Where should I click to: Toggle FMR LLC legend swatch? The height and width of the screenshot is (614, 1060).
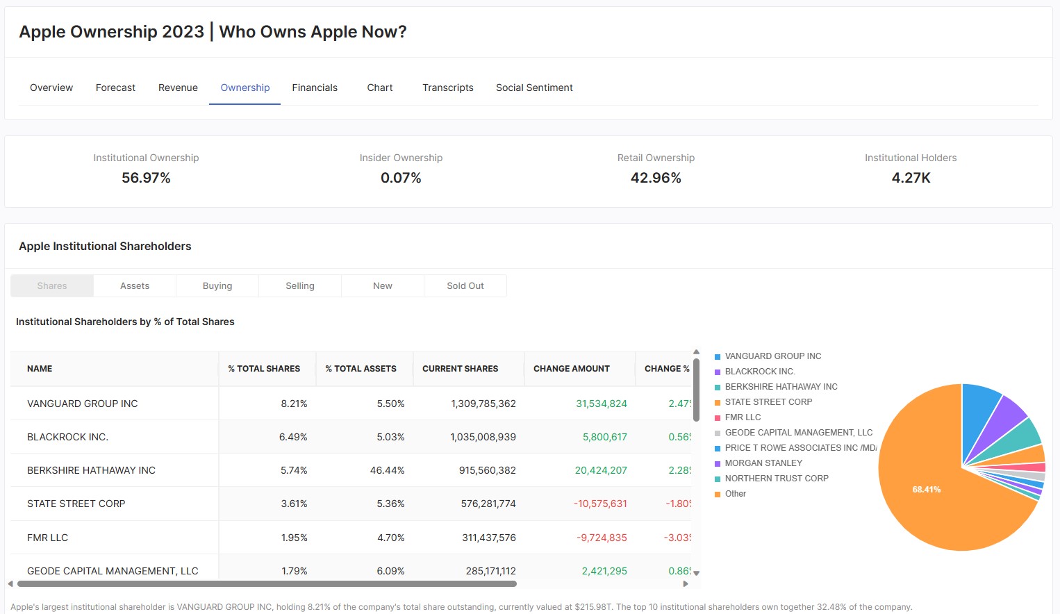point(718,417)
